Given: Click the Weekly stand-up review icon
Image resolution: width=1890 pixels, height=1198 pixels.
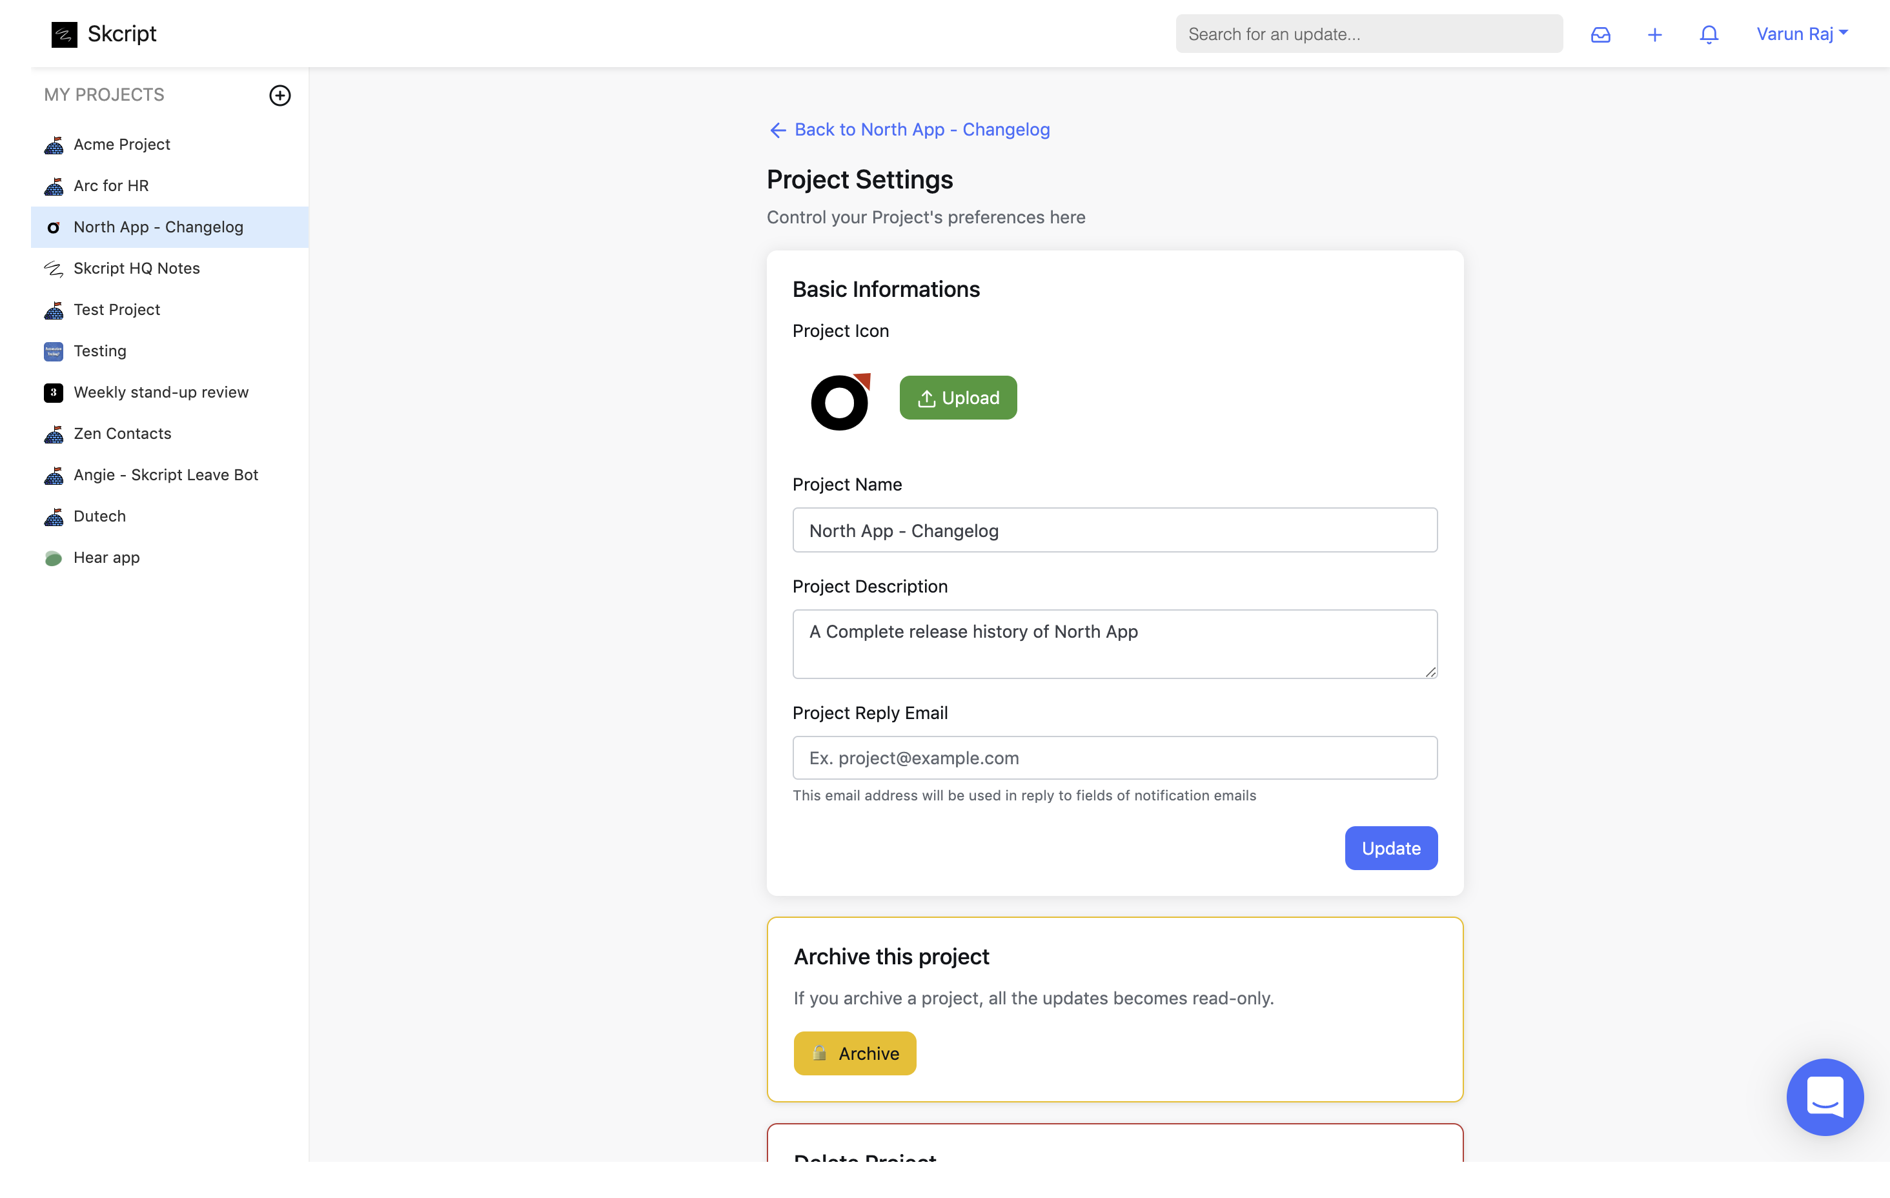Looking at the screenshot, I should [54, 392].
